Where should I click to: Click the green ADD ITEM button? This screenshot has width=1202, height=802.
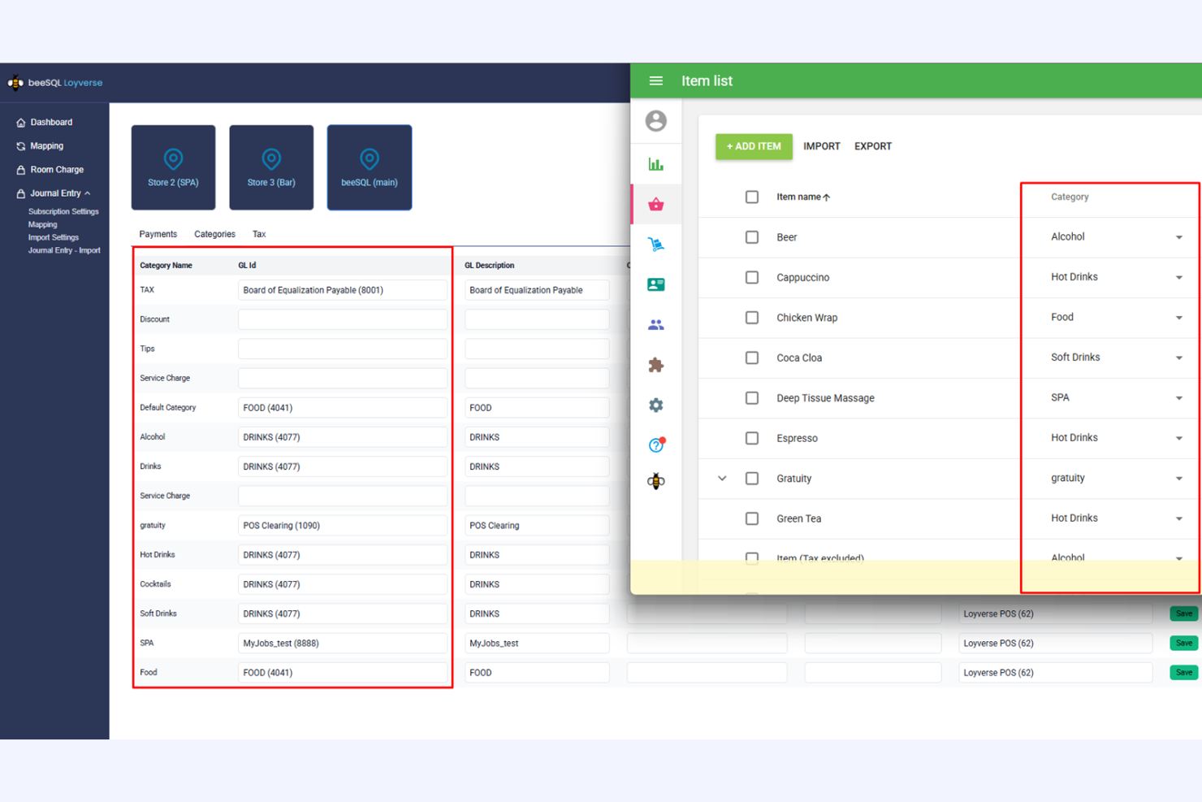pyautogui.click(x=754, y=146)
